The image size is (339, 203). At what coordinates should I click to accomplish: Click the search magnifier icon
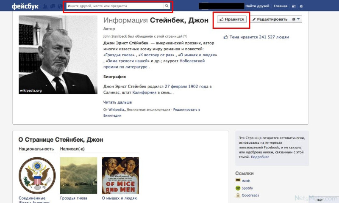pyautogui.click(x=167, y=6)
